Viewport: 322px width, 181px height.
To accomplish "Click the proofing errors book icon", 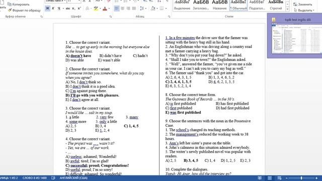I will [x=53, y=178].
